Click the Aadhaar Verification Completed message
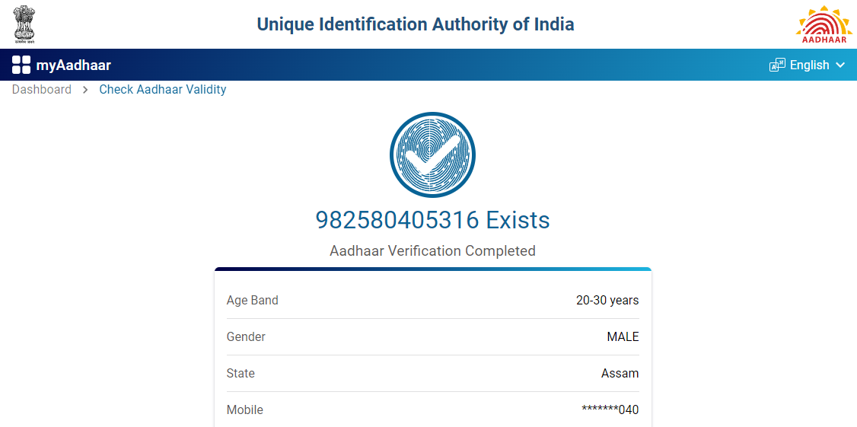Image resolution: width=857 pixels, height=427 pixels. [x=432, y=251]
